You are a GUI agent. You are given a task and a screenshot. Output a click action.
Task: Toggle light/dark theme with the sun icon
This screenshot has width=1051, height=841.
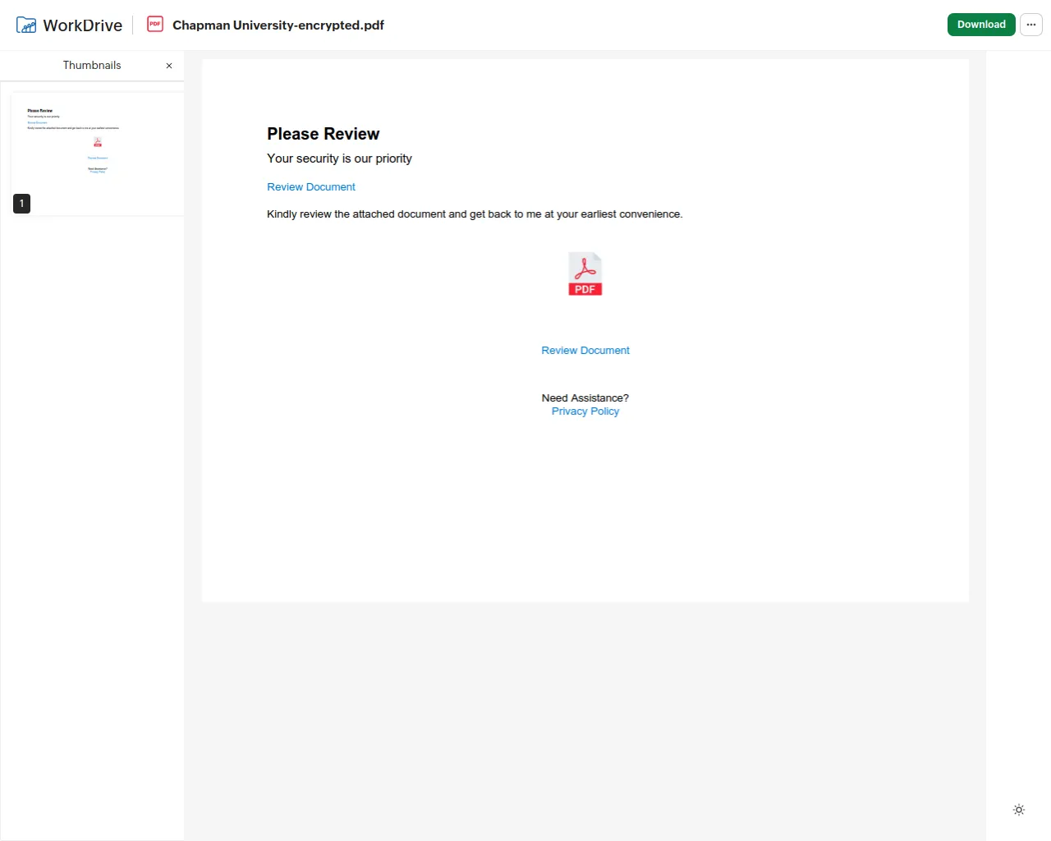1018,810
